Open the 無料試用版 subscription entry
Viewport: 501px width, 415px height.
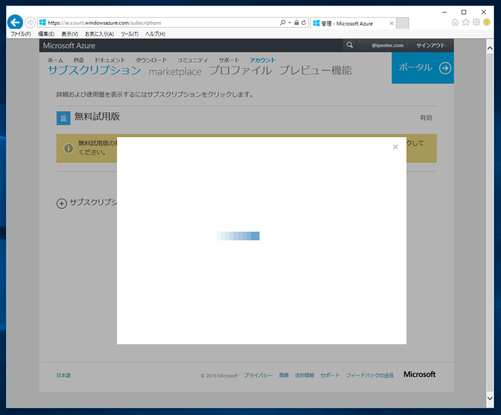coord(97,116)
